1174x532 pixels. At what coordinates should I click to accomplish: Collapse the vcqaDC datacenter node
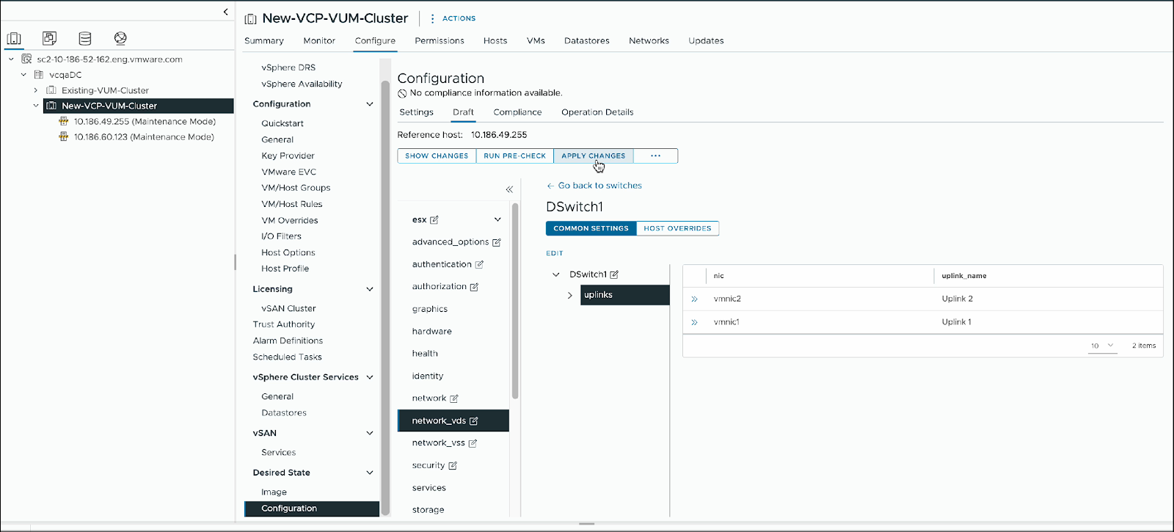pyautogui.click(x=23, y=75)
